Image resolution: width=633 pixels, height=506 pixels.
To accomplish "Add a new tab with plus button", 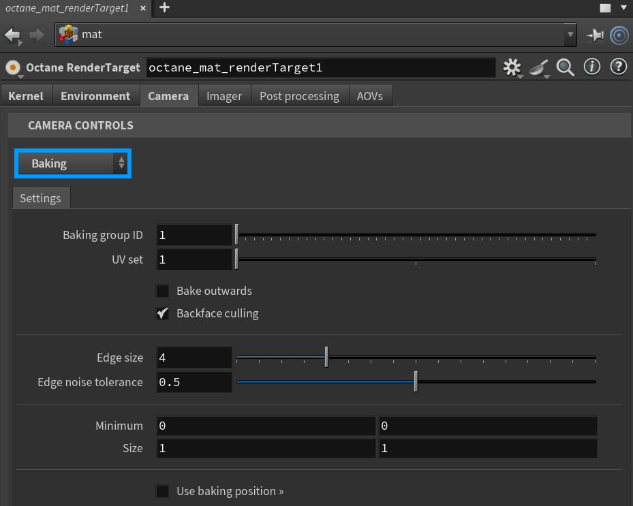I will (164, 8).
